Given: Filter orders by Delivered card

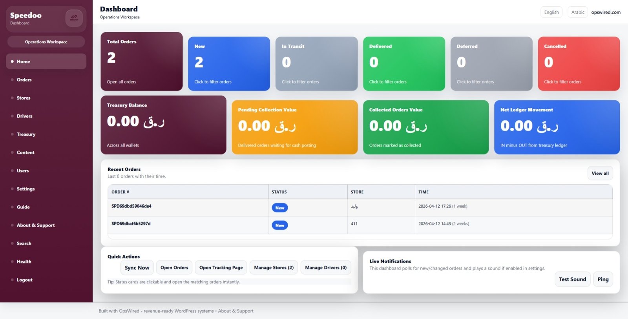Looking at the screenshot, I should pyautogui.click(x=404, y=64).
